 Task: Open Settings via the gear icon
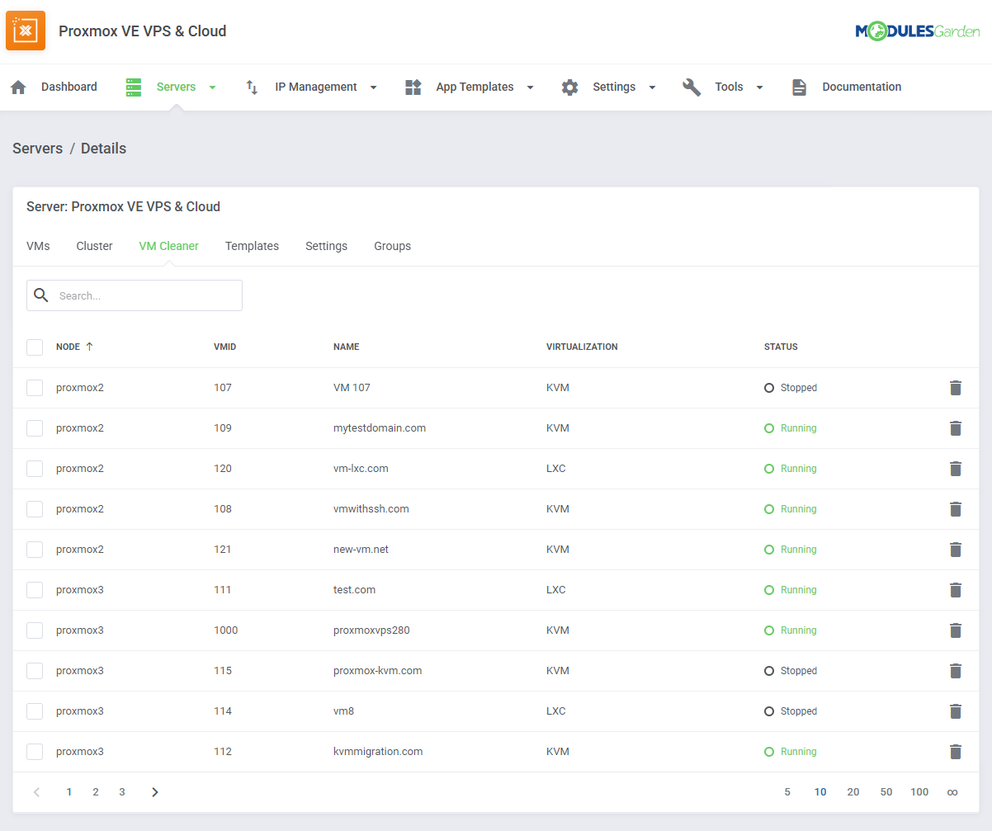[569, 87]
